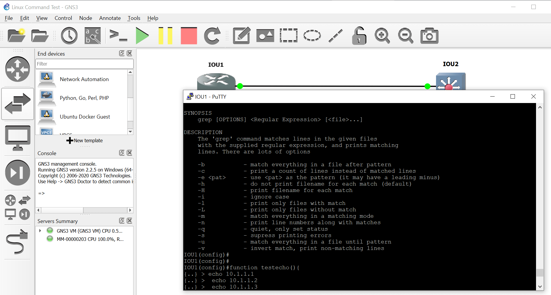Screen dimensions: 551x295
Task: Select the Draw ellipse tool
Action: (x=312, y=36)
